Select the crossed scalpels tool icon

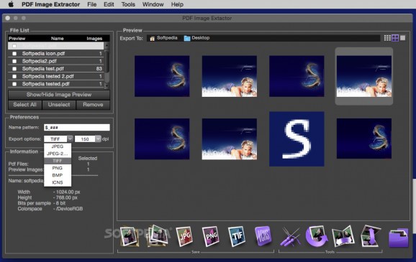pyautogui.click(x=290, y=236)
